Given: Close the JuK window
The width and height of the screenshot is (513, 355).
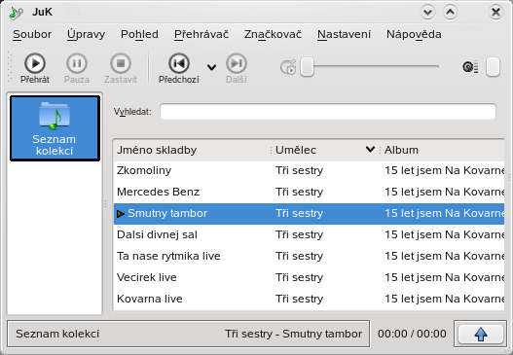Looking at the screenshot, I should [495, 13].
